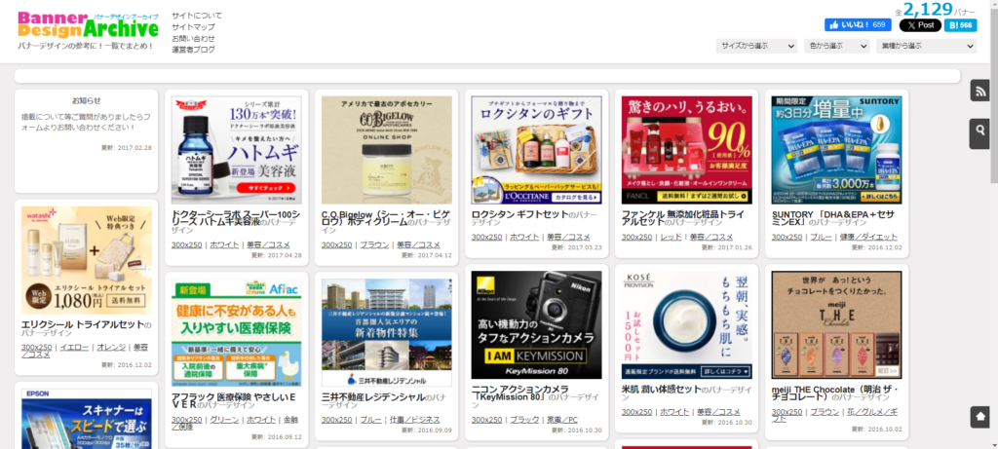
Task: Open the サイズから選ぶ dropdown
Action: click(x=756, y=46)
